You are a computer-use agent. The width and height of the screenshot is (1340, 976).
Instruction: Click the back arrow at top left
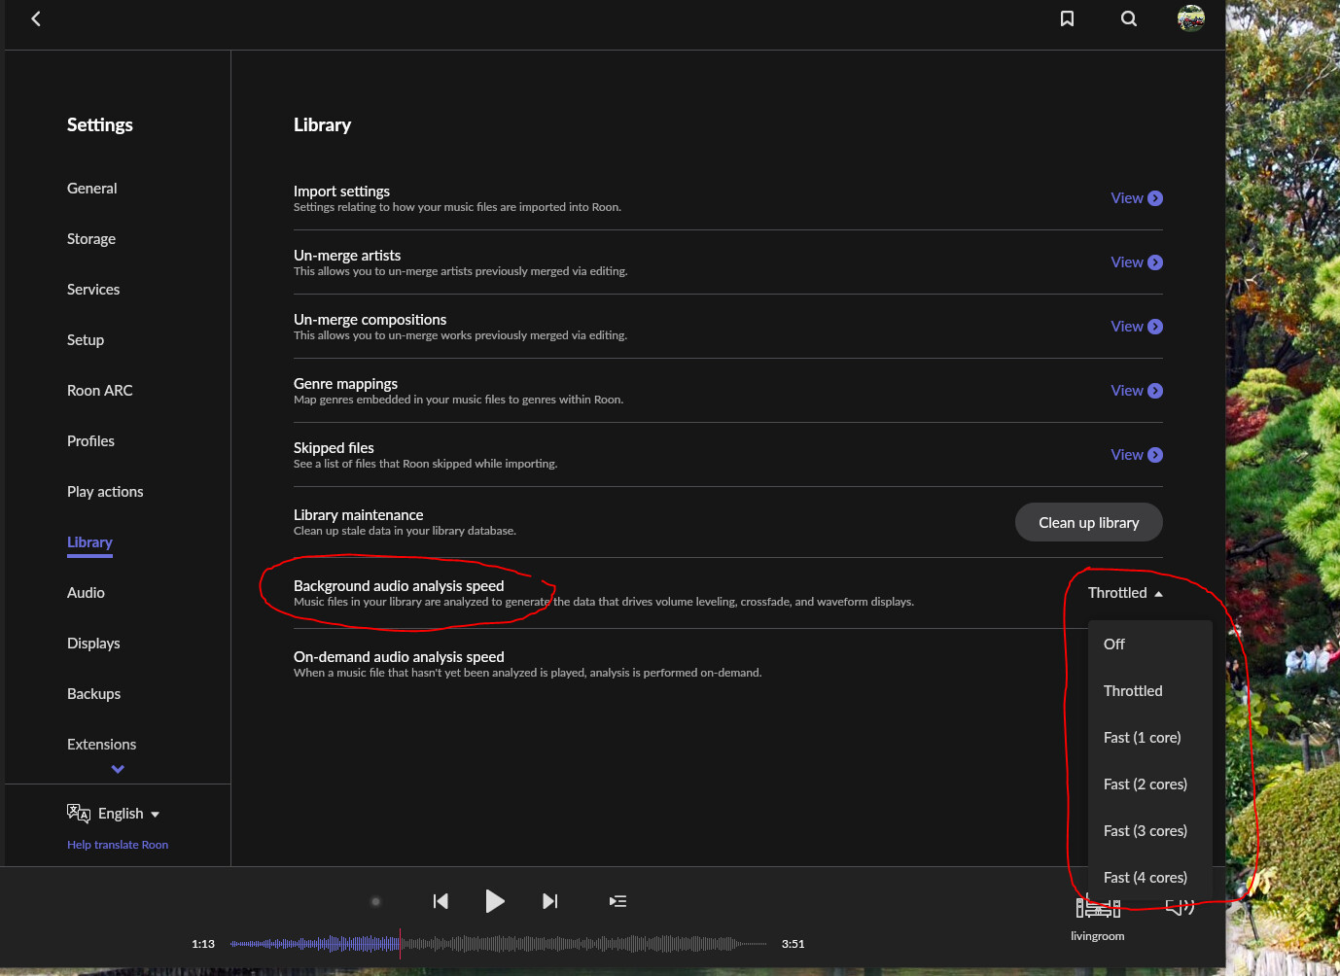tap(35, 17)
